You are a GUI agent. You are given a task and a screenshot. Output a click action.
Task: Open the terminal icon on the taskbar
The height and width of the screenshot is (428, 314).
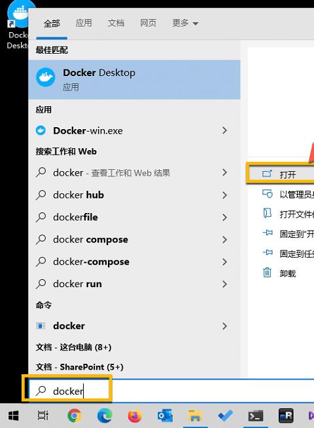pyautogui.click(x=255, y=416)
